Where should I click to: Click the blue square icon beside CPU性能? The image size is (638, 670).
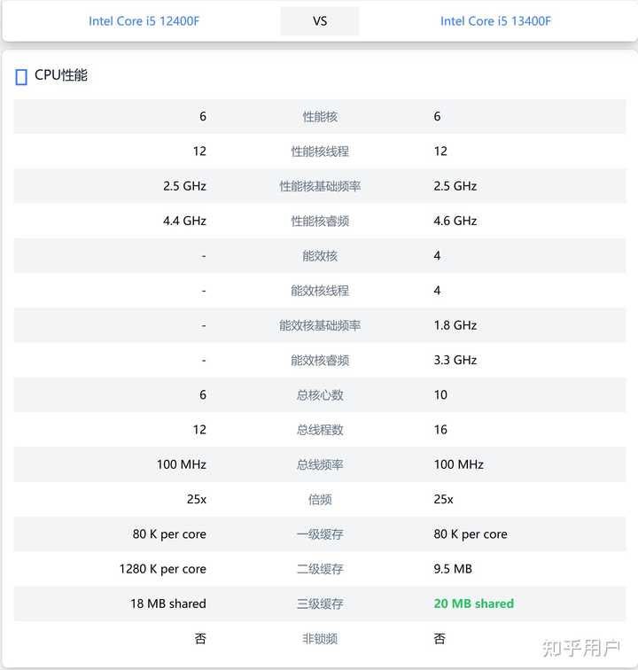[x=21, y=77]
